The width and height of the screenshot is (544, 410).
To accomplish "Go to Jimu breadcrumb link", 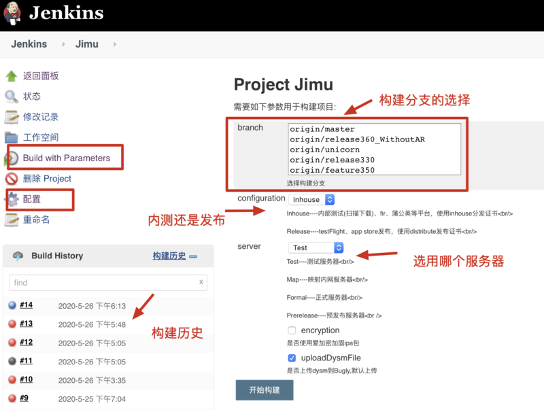I will (87, 44).
